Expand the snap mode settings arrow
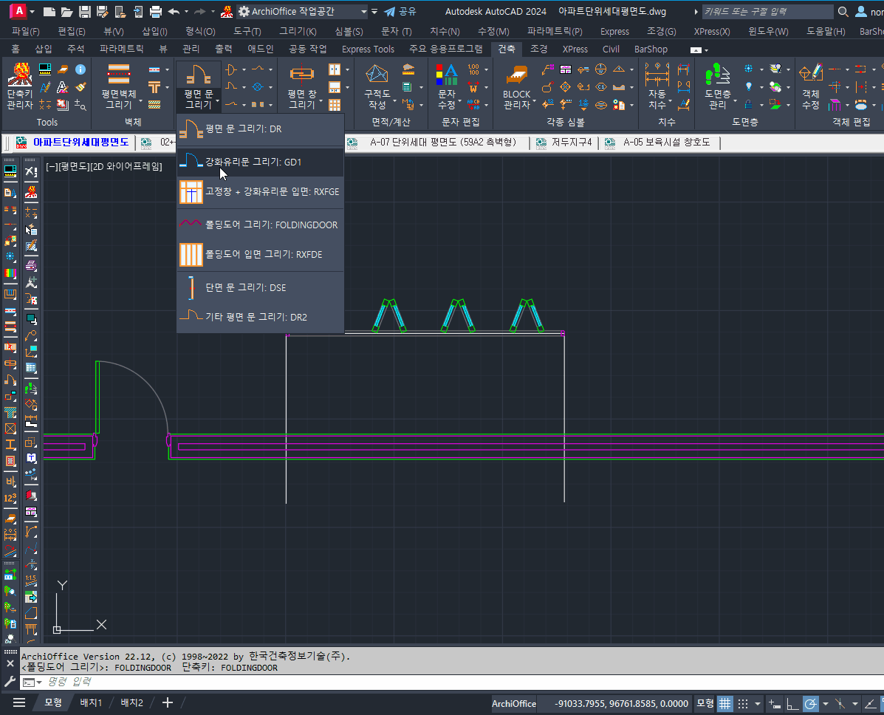 [758, 703]
